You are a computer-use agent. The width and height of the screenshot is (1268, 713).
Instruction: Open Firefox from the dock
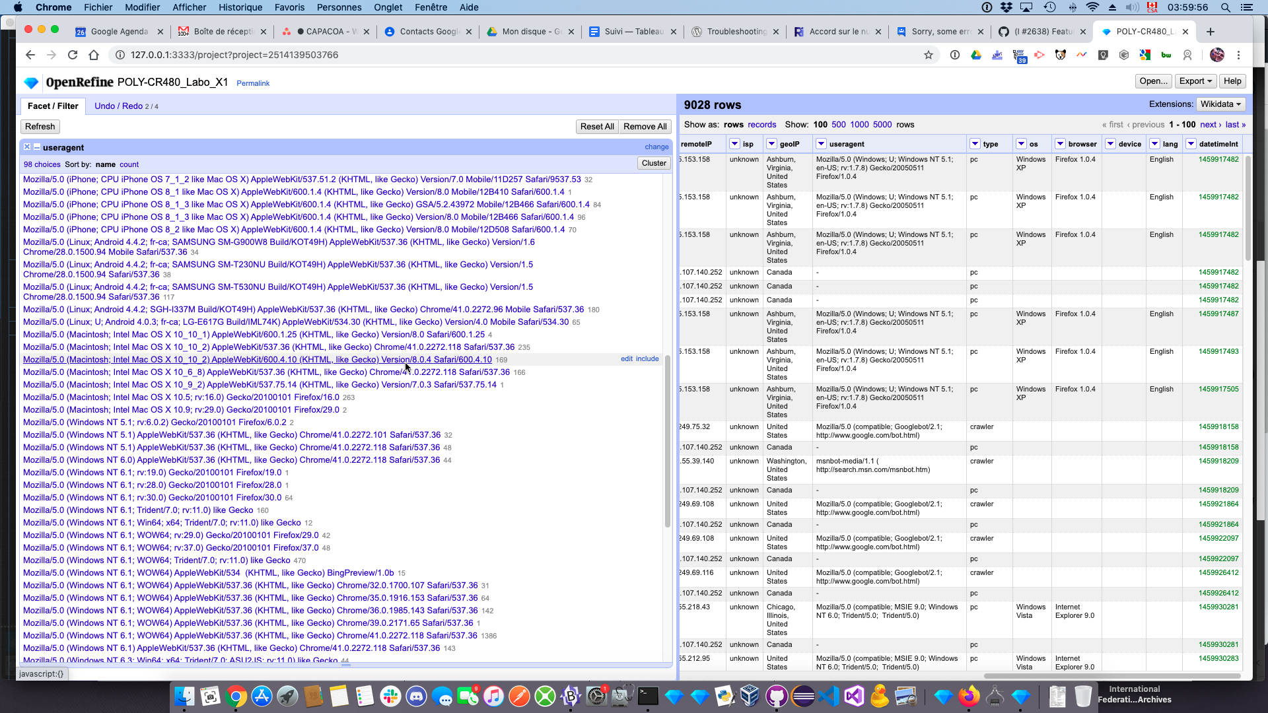969,696
